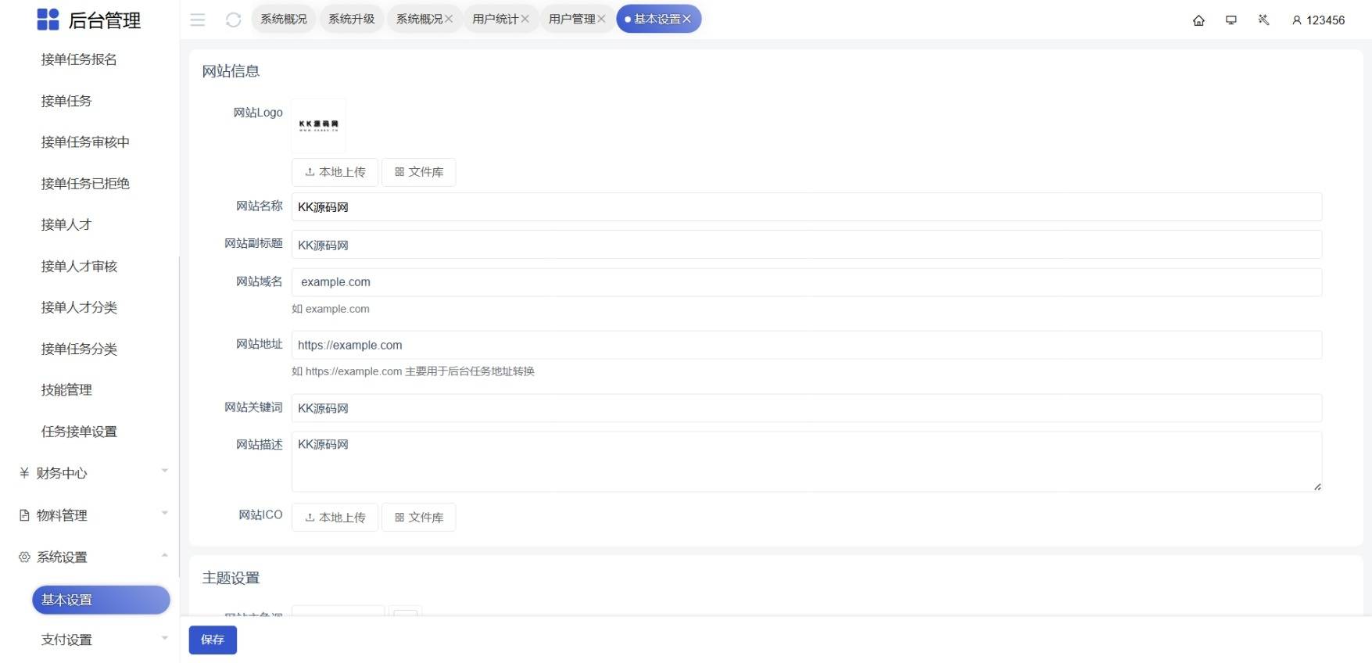
Task: Open 接单人才 in the sidebar
Action: [x=66, y=225]
